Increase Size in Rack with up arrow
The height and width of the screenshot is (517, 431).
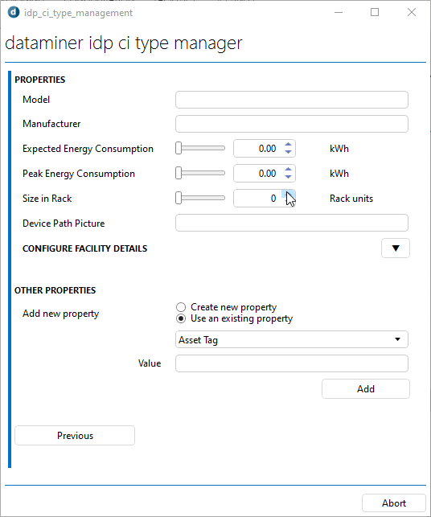288,194
